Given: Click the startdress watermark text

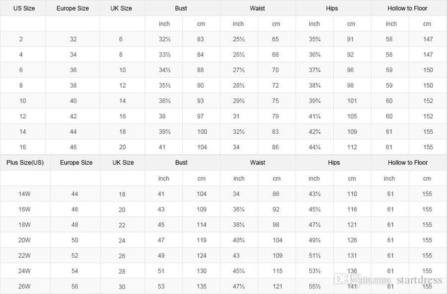Looking at the screenshot, I should pos(420,280).
